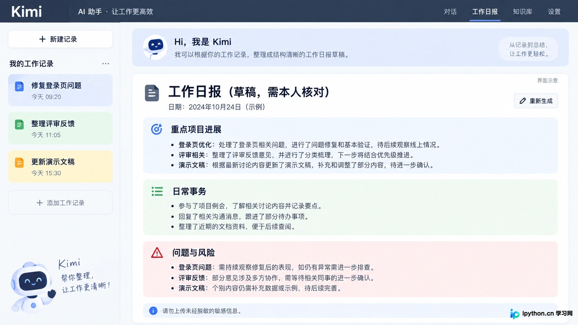Click the 演示文稿 risk bullet label
Screen dimensions: 578x325
click(x=192, y=288)
